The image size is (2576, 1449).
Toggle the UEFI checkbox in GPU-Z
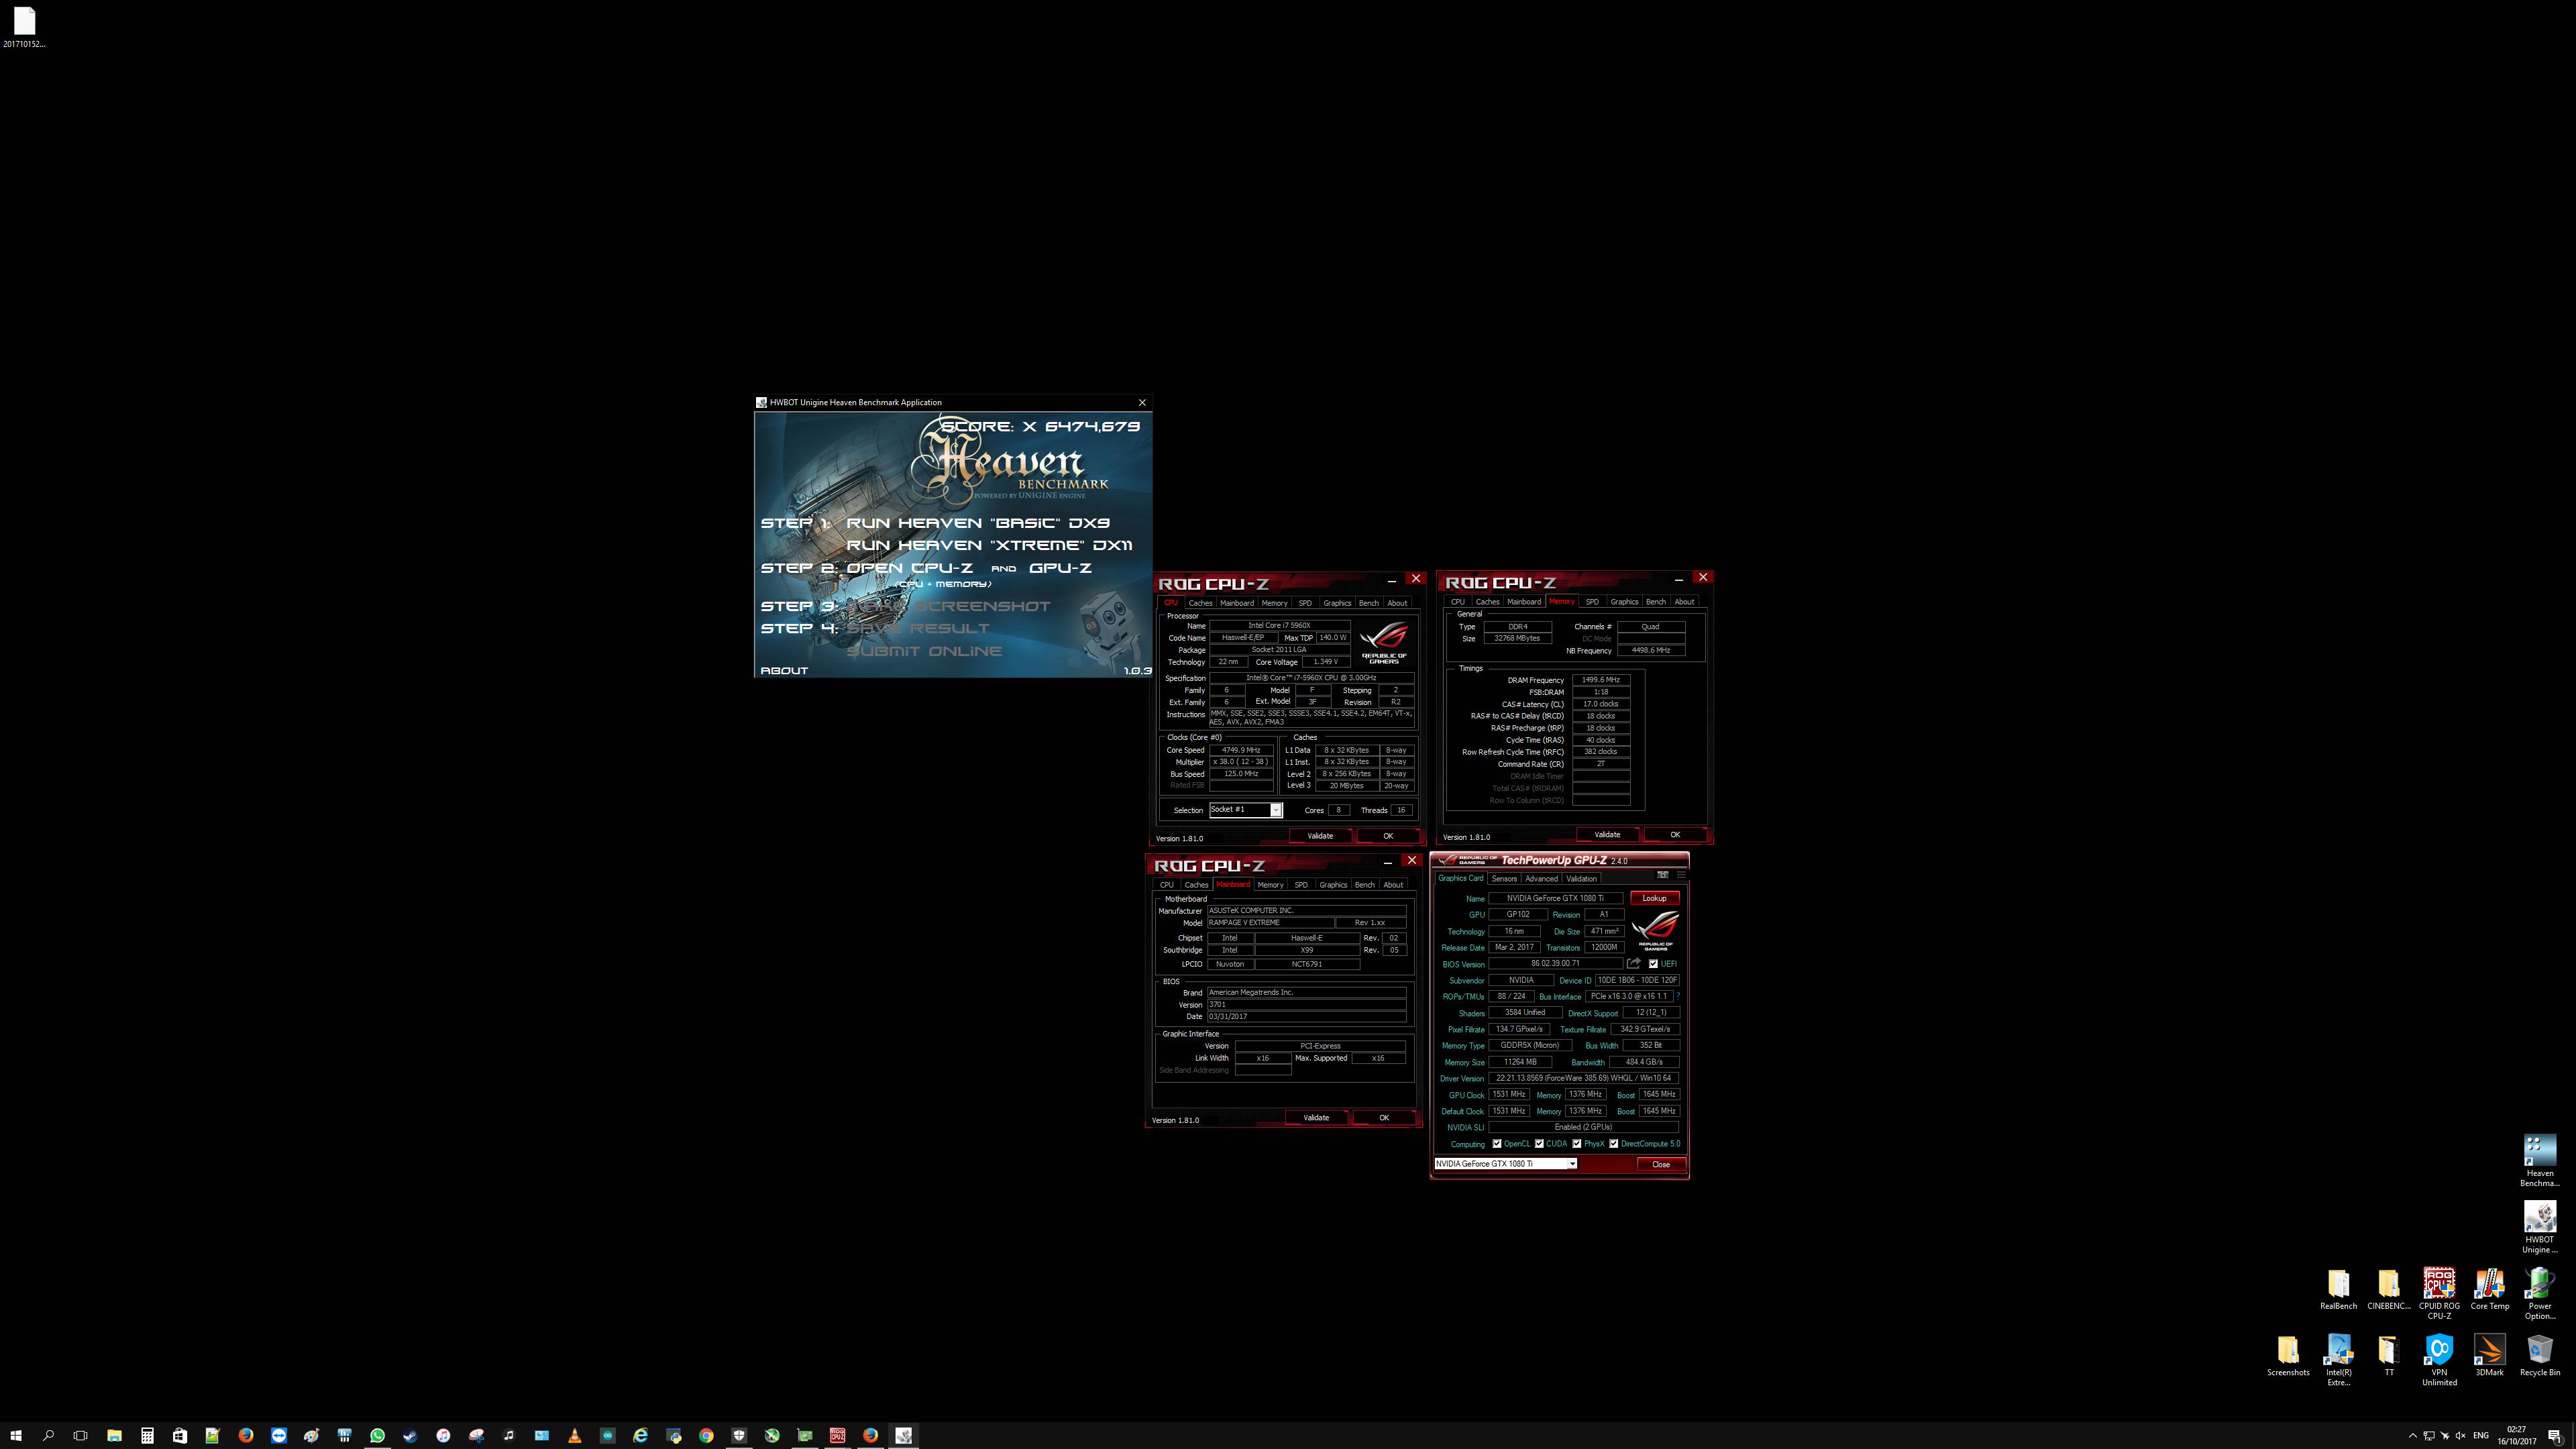1653,964
